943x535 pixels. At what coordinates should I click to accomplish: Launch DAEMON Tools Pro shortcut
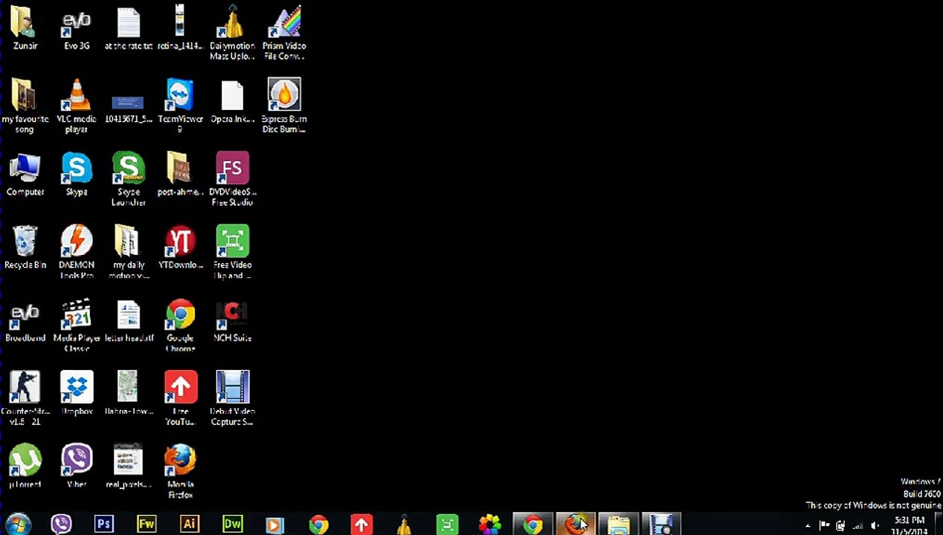pos(77,252)
